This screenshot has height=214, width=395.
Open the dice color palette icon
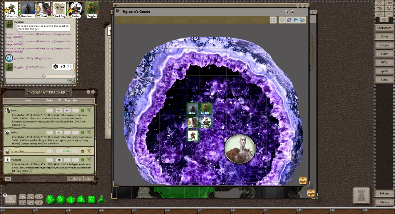pos(389,9)
